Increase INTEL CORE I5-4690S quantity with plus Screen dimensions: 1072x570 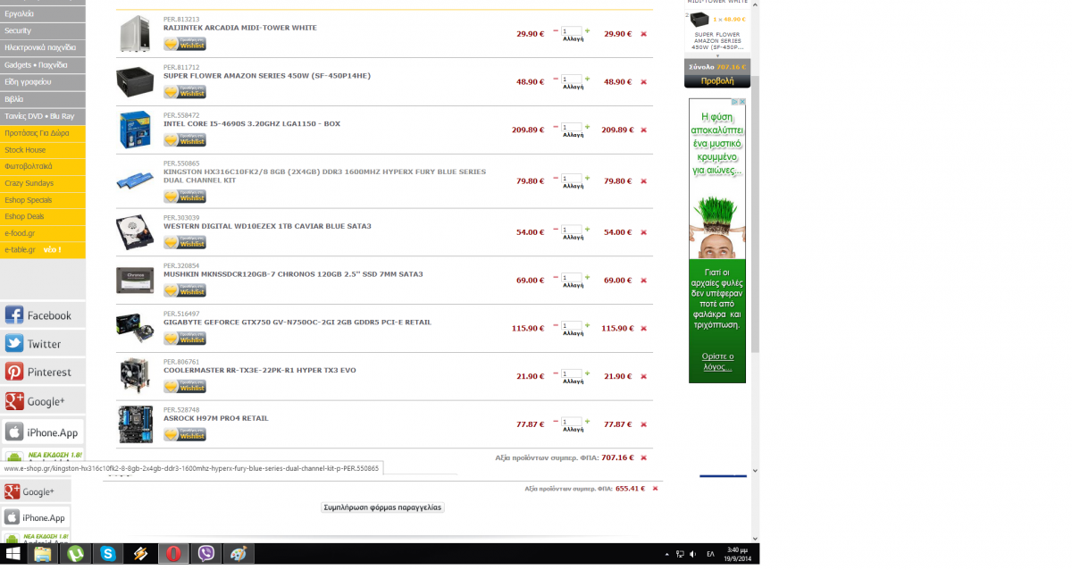(x=587, y=127)
